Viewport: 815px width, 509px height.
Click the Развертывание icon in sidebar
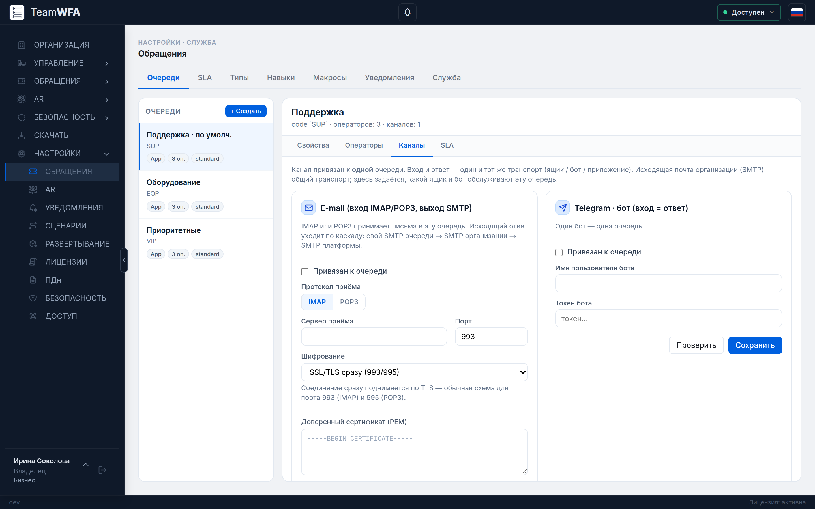point(33,244)
